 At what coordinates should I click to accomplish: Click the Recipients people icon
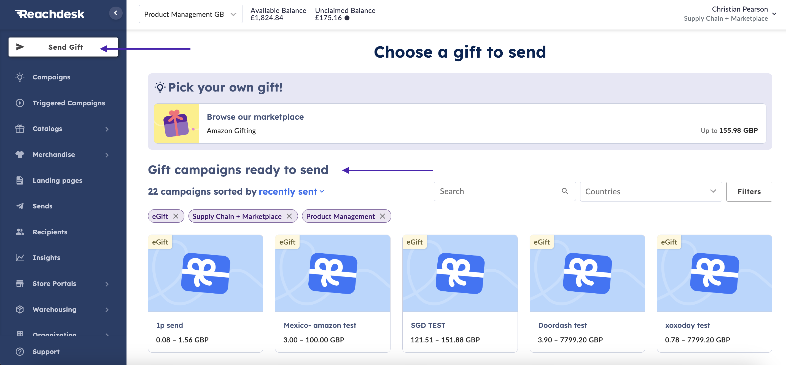coord(20,232)
